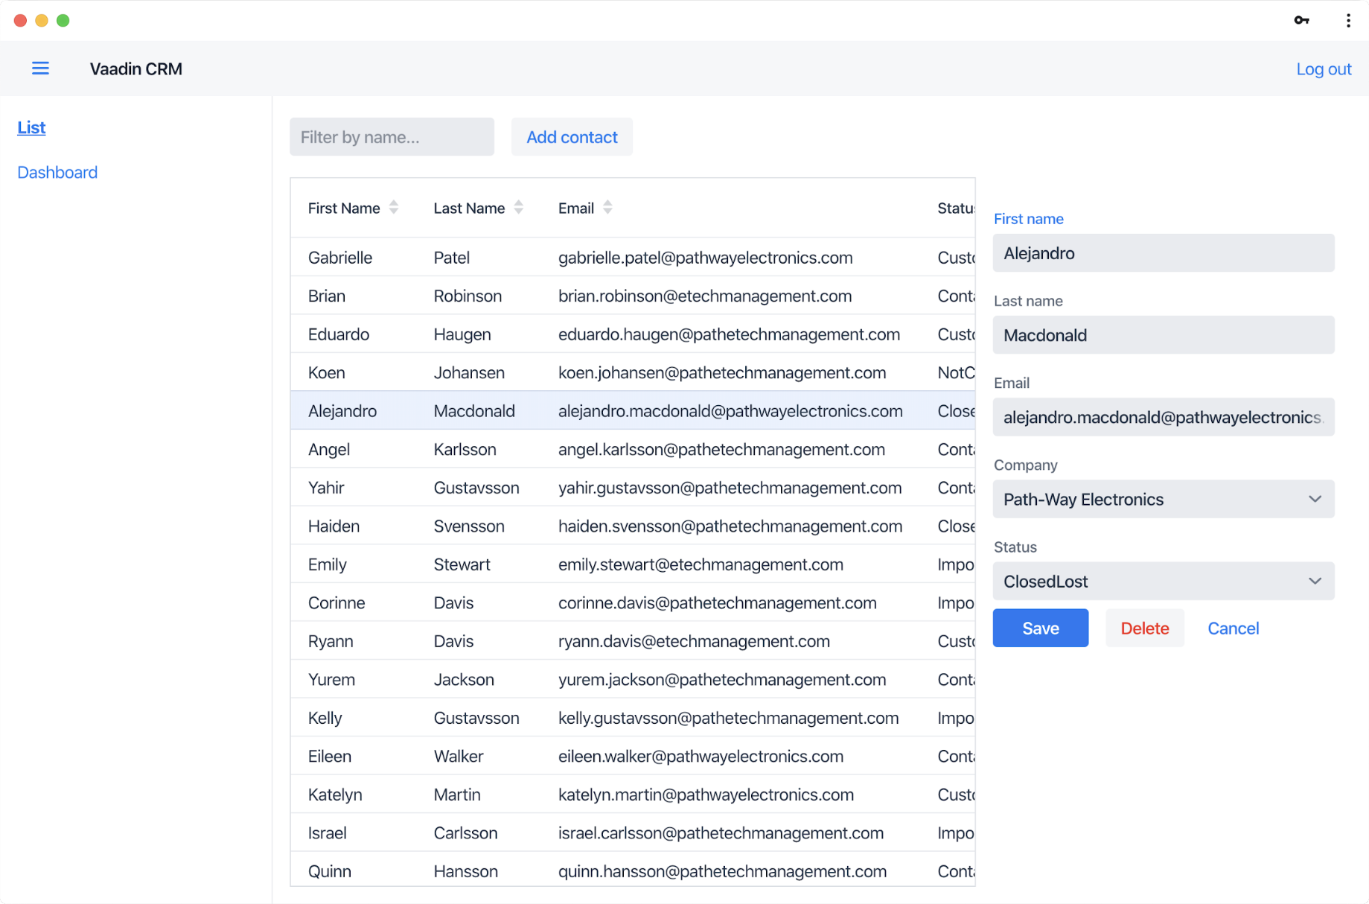Open the three-dot overflow menu
The height and width of the screenshot is (904, 1369).
click(1348, 20)
